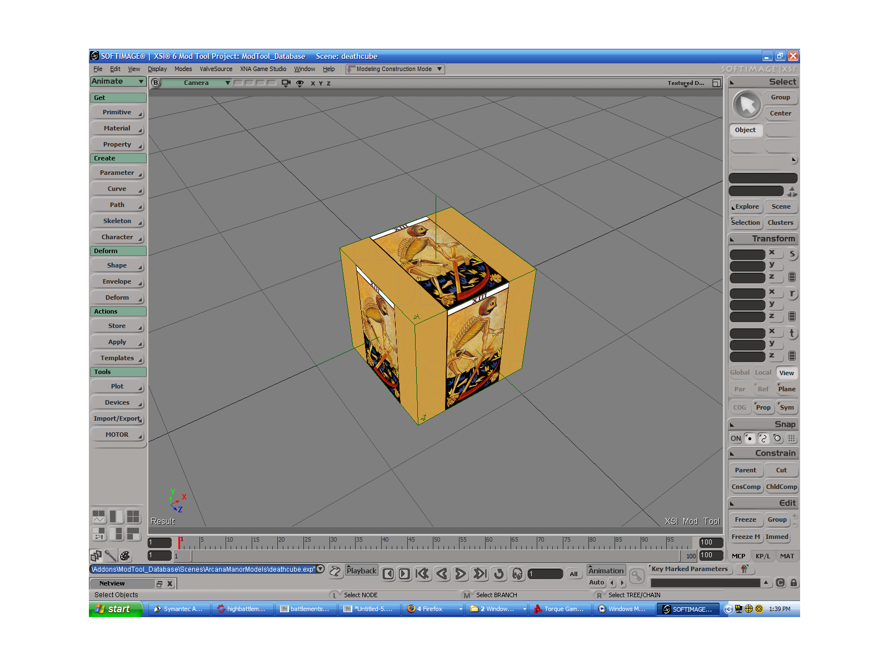The image size is (889, 666).
Task: Click the grid snap icon
Action: 791,438
